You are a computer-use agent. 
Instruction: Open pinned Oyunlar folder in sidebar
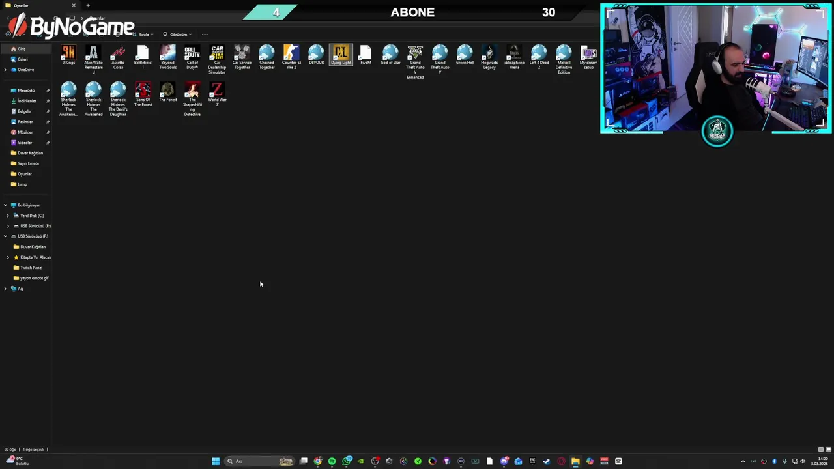pos(25,174)
